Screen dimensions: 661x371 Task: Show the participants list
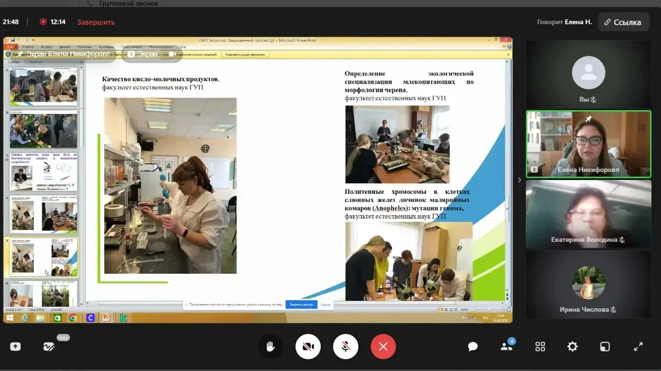click(x=507, y=347)
